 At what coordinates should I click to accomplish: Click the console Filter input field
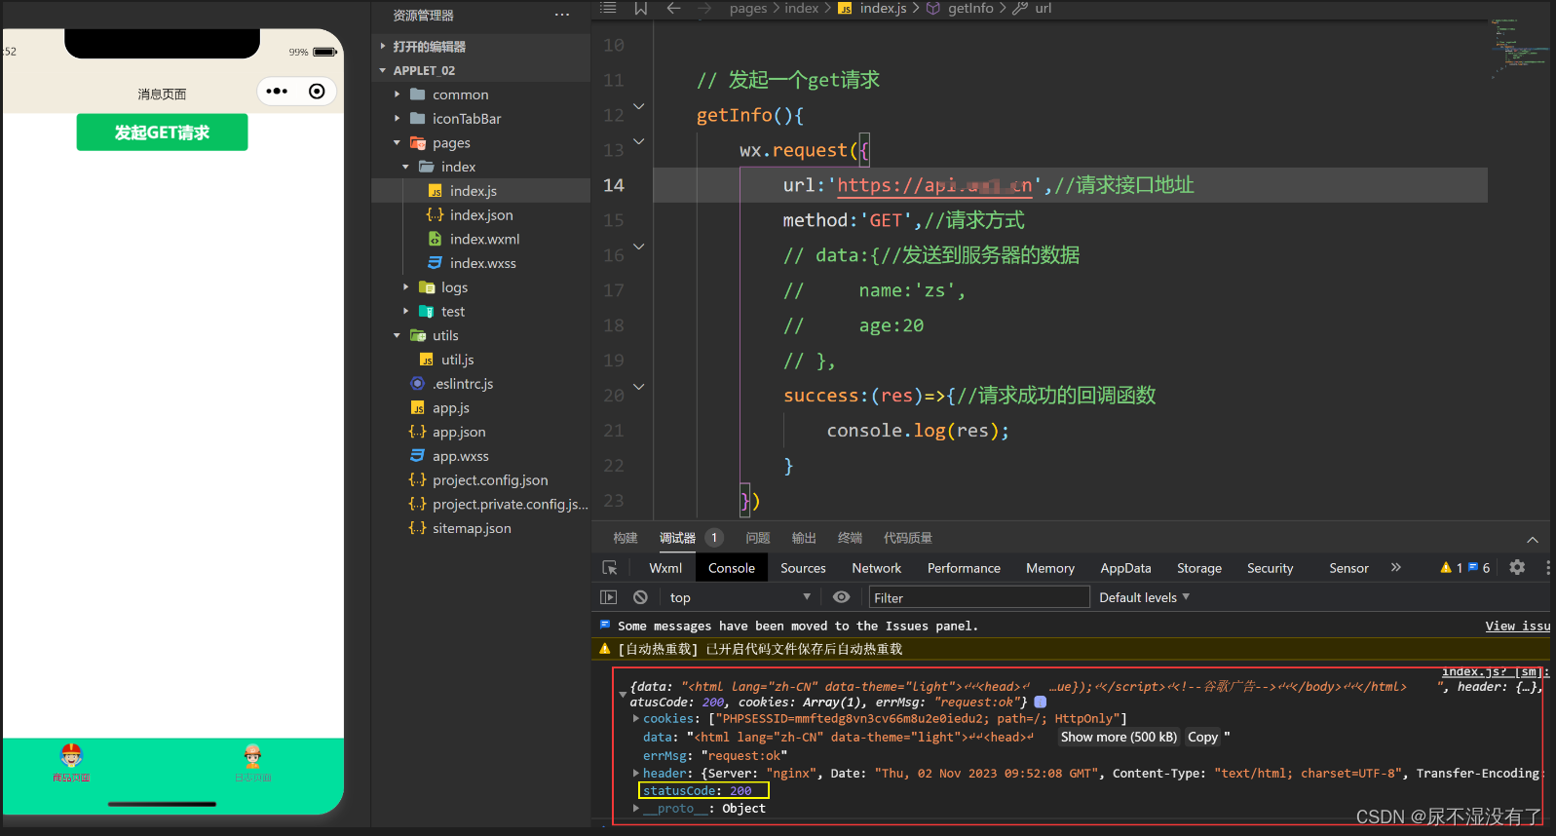978,597
